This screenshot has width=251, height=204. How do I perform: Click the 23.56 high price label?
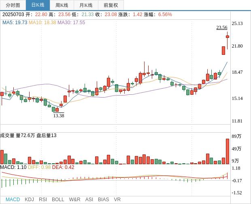(221, 27)
